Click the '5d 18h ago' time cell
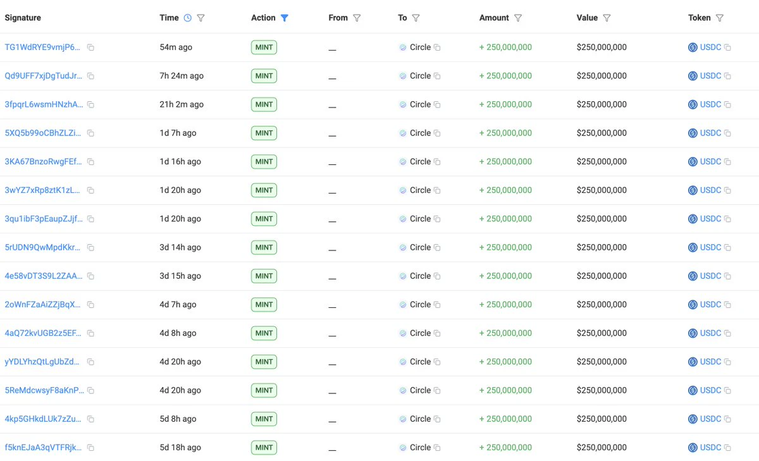759x461 pixels. point(180,448)
